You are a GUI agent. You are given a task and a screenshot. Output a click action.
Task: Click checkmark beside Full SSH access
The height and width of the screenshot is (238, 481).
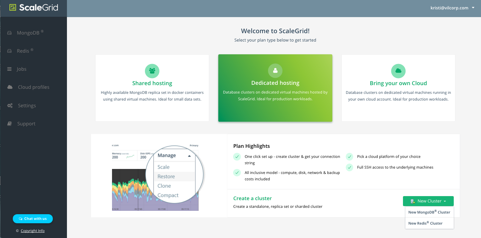tap(350, 167)
